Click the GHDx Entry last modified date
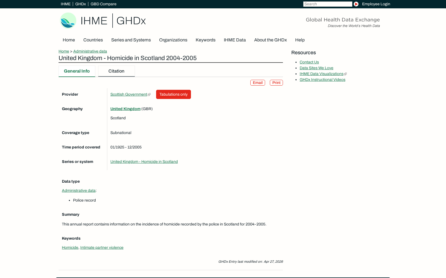This screenshot has height=278, width=446. point(251,262)
